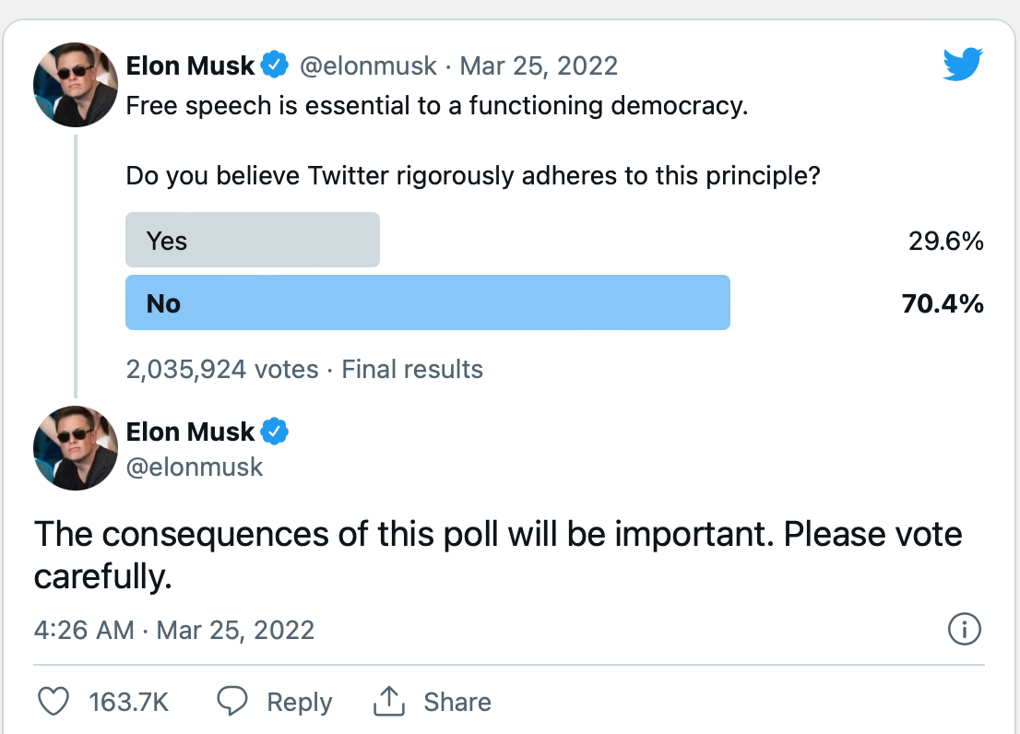The image size is (1020, 734).
Task: Select the Yes poll result bar
Action: [x=253, y=240]
